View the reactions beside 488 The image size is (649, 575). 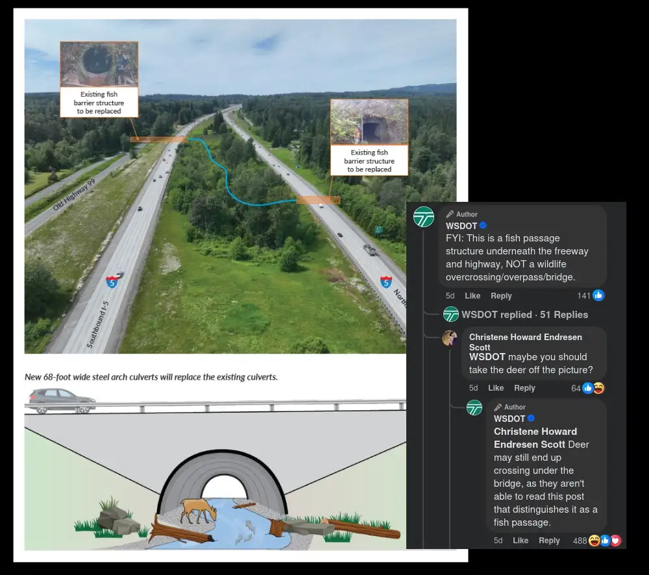pos(605,541)
